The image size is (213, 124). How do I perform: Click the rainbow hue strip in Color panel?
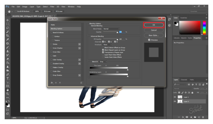[x=204, y=28]
